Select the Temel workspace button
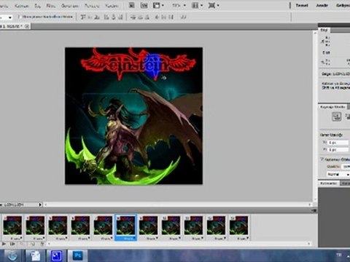This screenshot has height=262, width=350. pyautogui.click(x=302, y=5)
